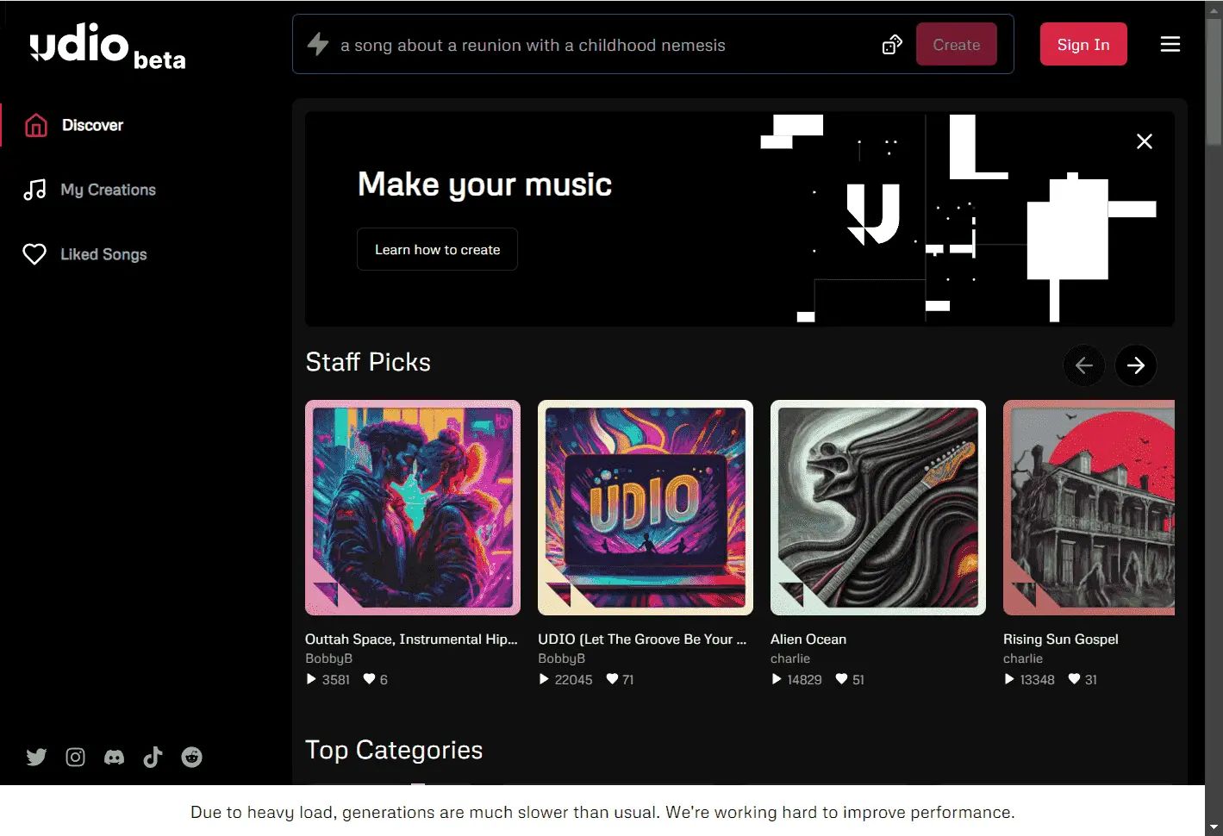This screenshot has width=1223, height=836.
Task: Play the Outtah Space track thumbnail
Action: point(412,508)
